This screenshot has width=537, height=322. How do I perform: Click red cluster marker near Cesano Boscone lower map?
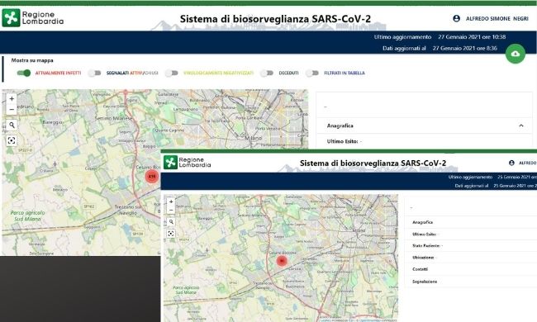point(282,261)
